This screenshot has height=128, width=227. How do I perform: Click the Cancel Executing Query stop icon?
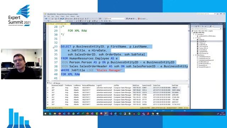tap(74, 21)
